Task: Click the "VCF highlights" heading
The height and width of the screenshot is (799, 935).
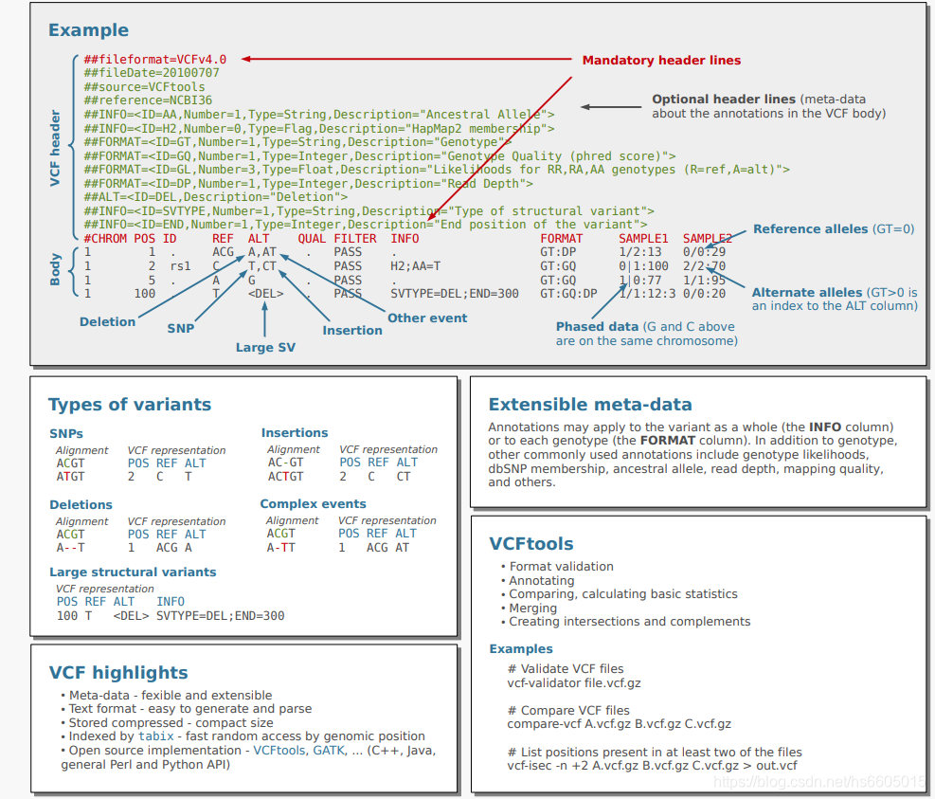Action: click(x=118, y=673)
